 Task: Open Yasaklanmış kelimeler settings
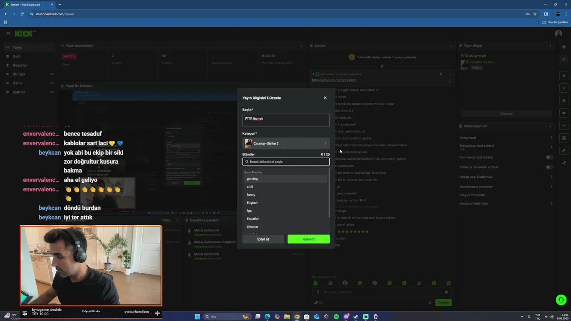tap(506, 187)
